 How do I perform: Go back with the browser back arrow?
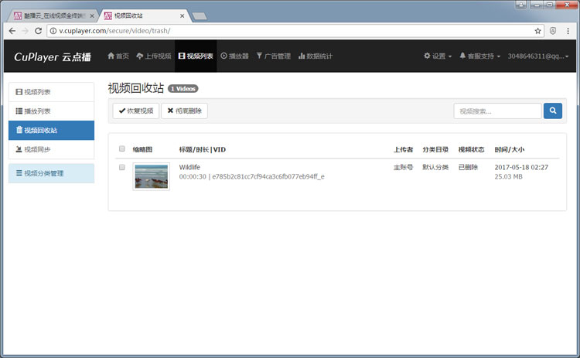pyautogui.click(x=12, y=31)
